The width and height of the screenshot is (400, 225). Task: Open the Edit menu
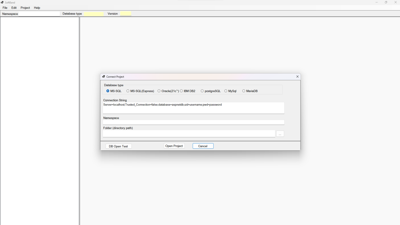click(x=14, y=8)
